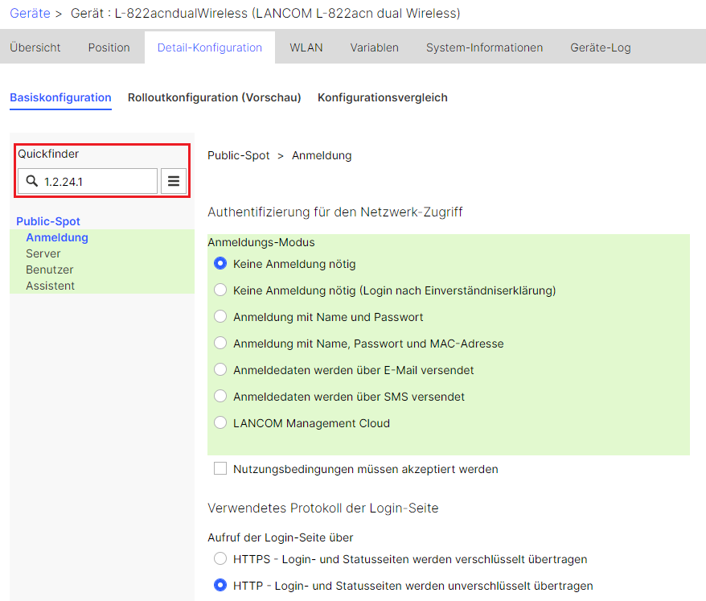
Task: Expand the Public-Spot tree node
Action: coord(48,221)
